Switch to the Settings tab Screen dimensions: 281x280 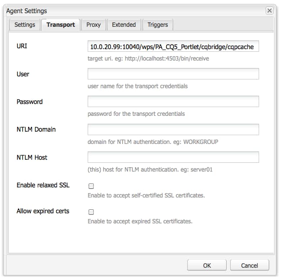point(25,25)
